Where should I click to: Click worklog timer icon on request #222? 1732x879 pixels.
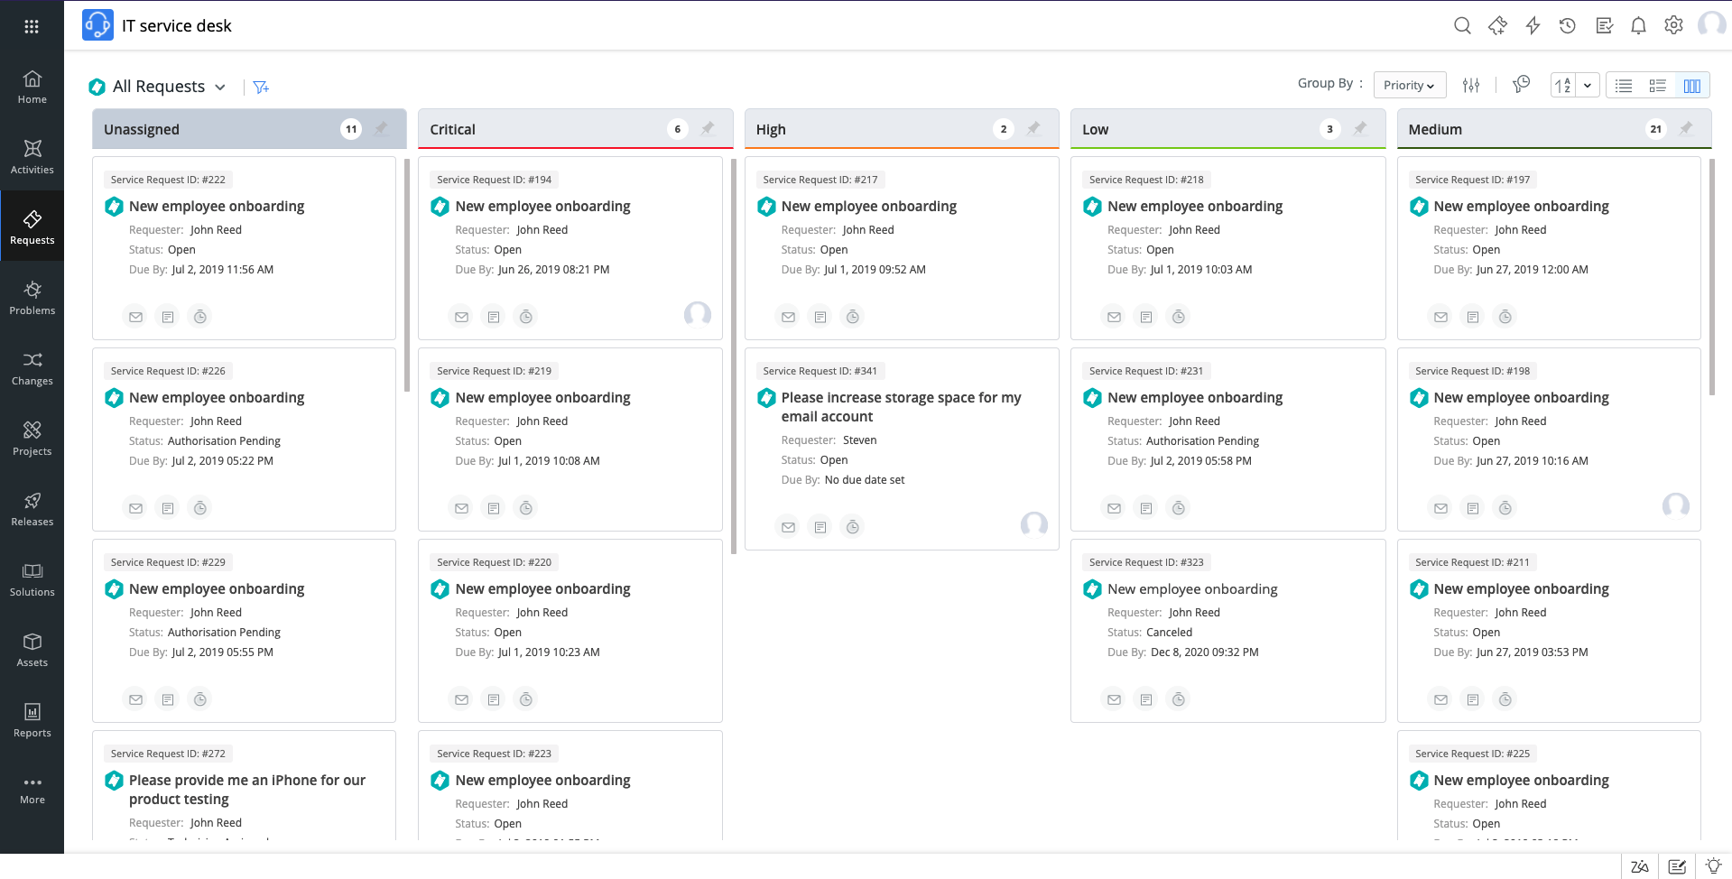200,317
